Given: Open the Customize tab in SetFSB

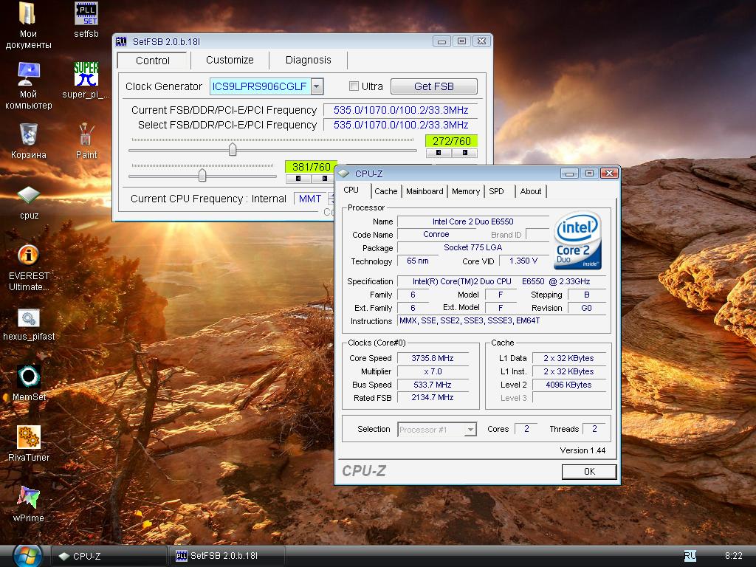Looking at the screenshot, I should point(230,60).
